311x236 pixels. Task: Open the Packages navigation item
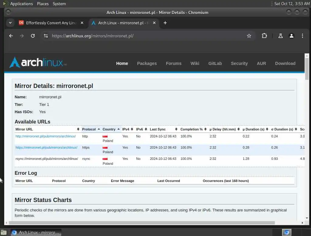[x=147, y=63]
